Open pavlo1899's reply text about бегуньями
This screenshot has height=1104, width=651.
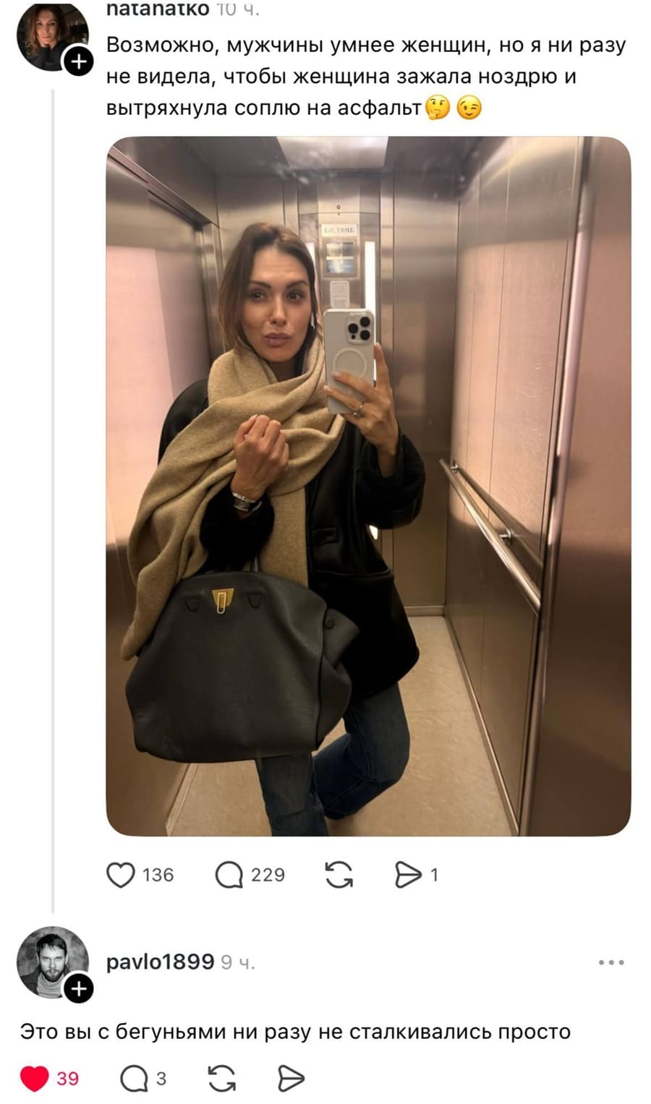point(295,1031)
